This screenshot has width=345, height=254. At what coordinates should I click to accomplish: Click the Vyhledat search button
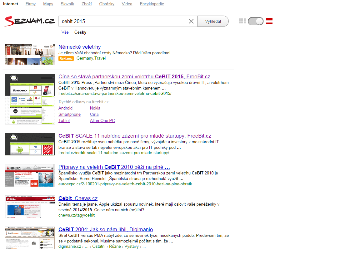pos(213,21)
